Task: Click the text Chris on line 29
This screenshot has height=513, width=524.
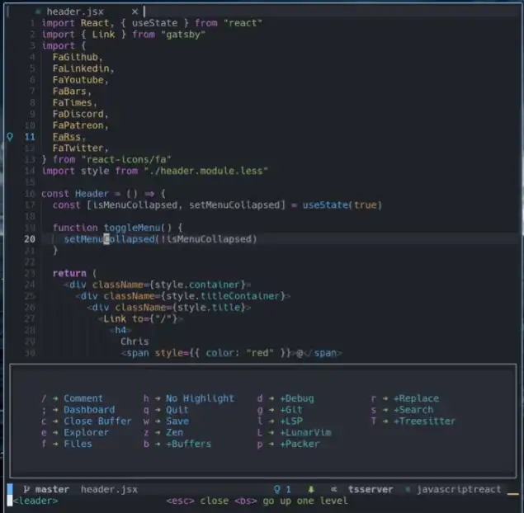Action: click(x=135, y=341)
